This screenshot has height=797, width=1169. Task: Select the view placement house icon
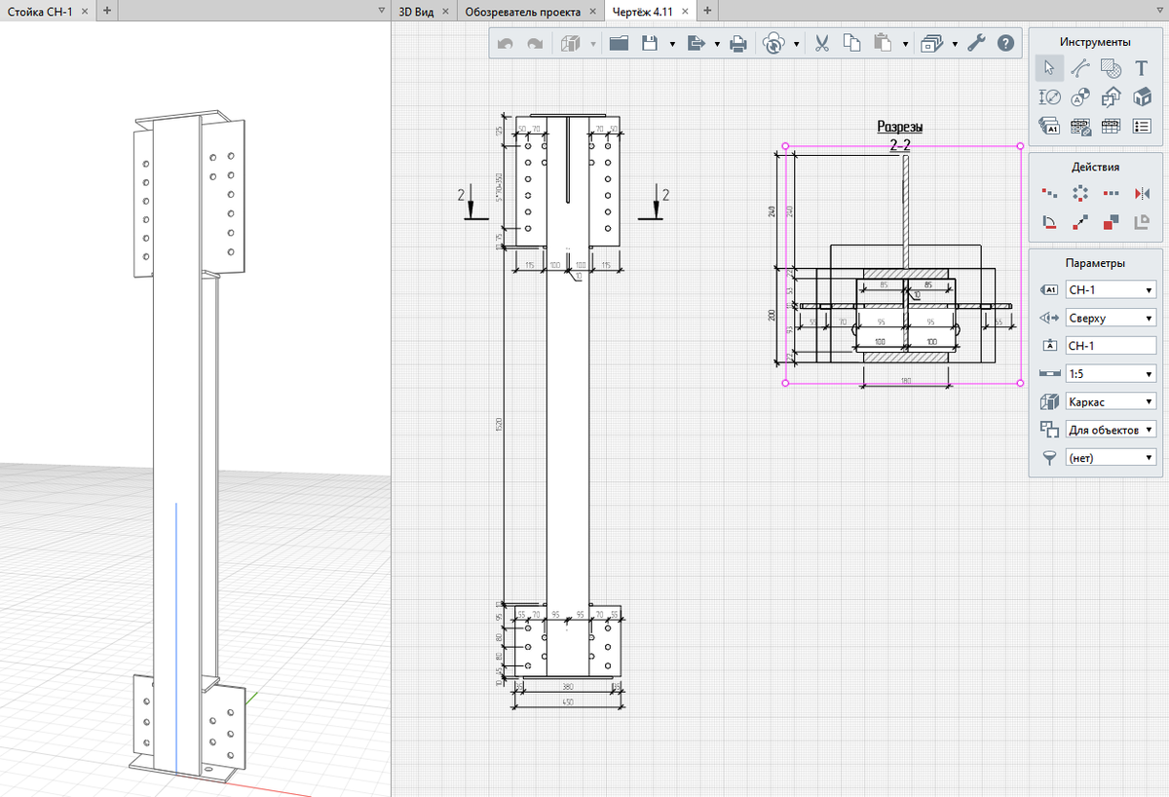click(1111, 96)
